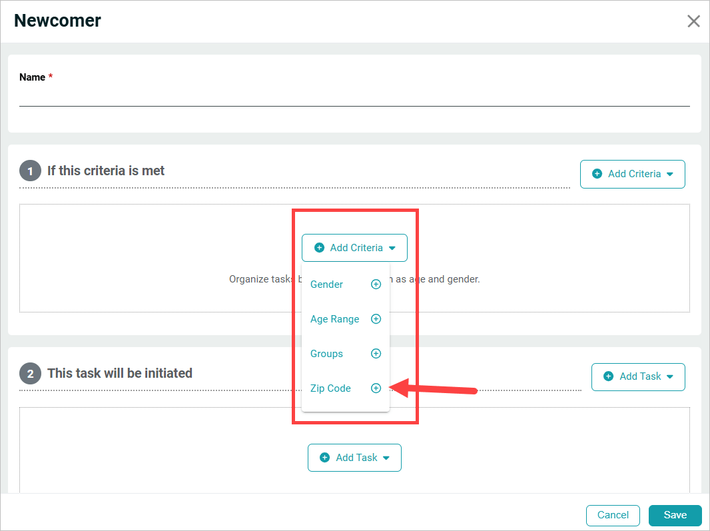Open the top-right Add Criteria dropdown
The image size is (710, 531).
pos(632,174)
